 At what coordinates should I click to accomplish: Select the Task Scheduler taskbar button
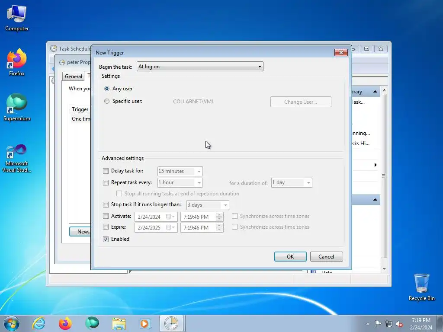tap(172, 323)
